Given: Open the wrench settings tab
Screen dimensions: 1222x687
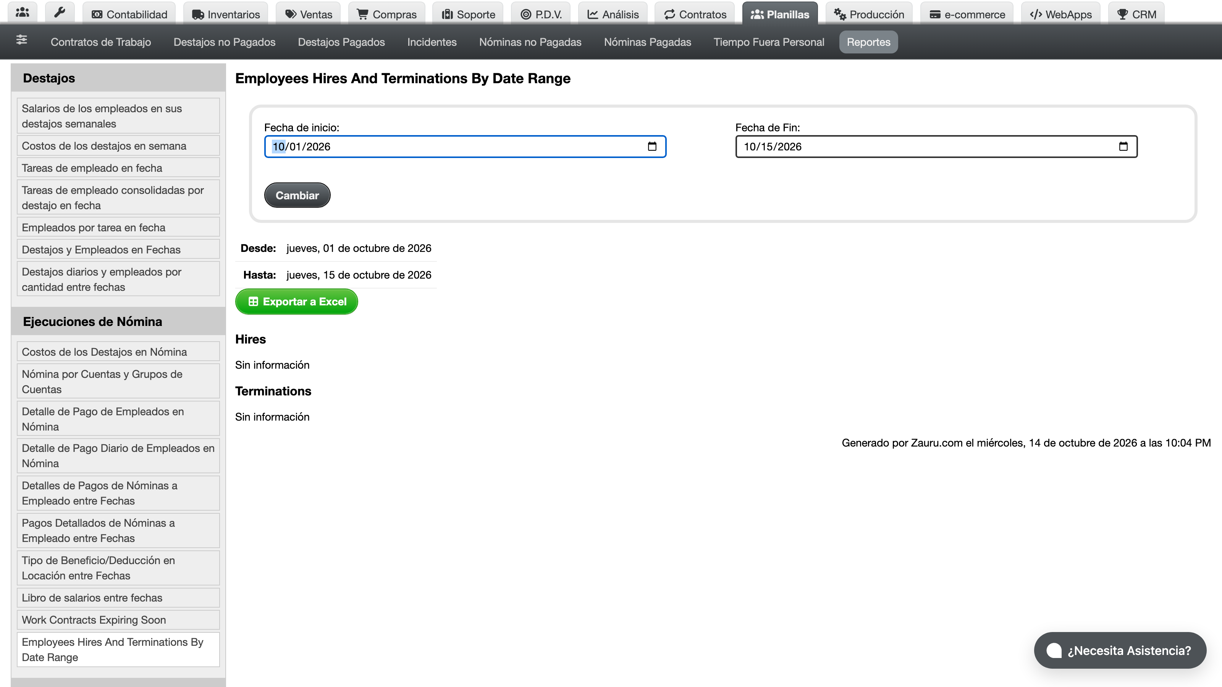Looking at the screenshot, I should [x=60, y=13].
